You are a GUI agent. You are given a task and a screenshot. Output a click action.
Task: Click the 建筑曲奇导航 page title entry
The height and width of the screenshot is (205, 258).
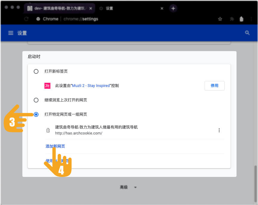click(96, 127)
